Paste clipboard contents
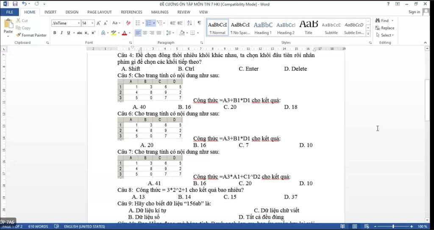Viewport: 434px width, 230px height. (8, 27)
